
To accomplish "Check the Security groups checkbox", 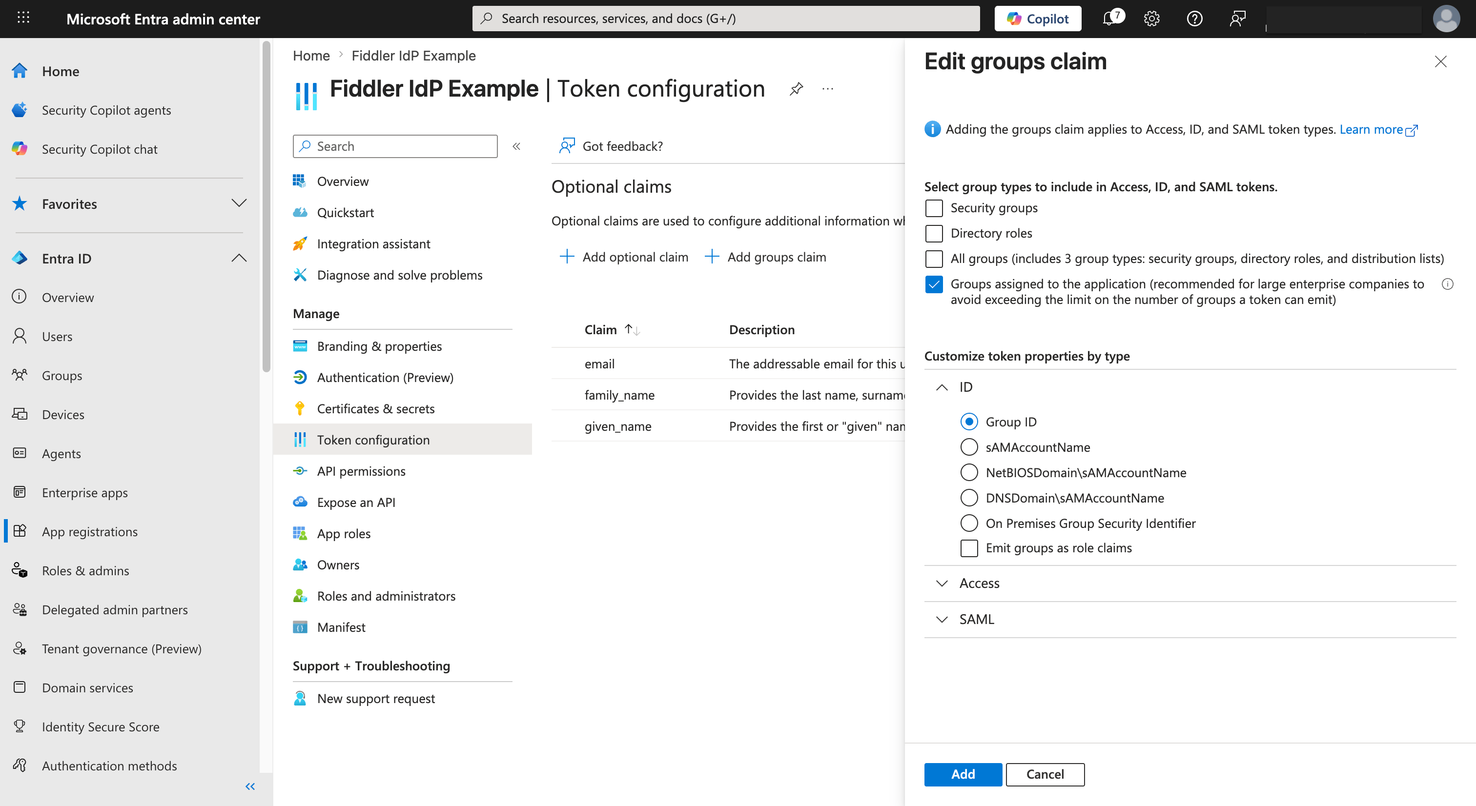I will click(x=934, y=208).
